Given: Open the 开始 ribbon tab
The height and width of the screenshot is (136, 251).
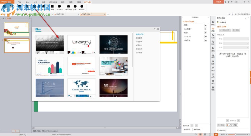Looking at the screenshot, I should pos(19,2).
